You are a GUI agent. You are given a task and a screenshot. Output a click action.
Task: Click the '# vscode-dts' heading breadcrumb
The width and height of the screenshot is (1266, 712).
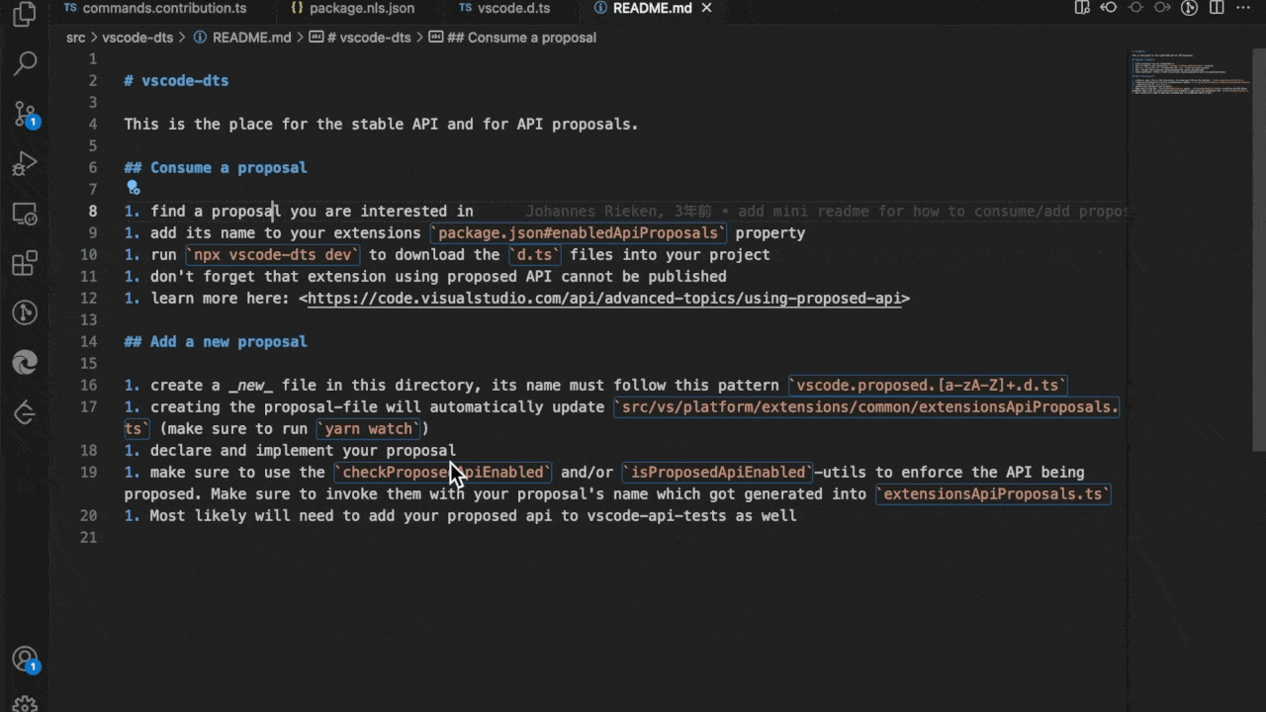tap(360, 38)
